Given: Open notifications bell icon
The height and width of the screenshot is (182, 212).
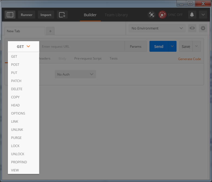Looking at the screenshot, I should [x=192, y=15].
